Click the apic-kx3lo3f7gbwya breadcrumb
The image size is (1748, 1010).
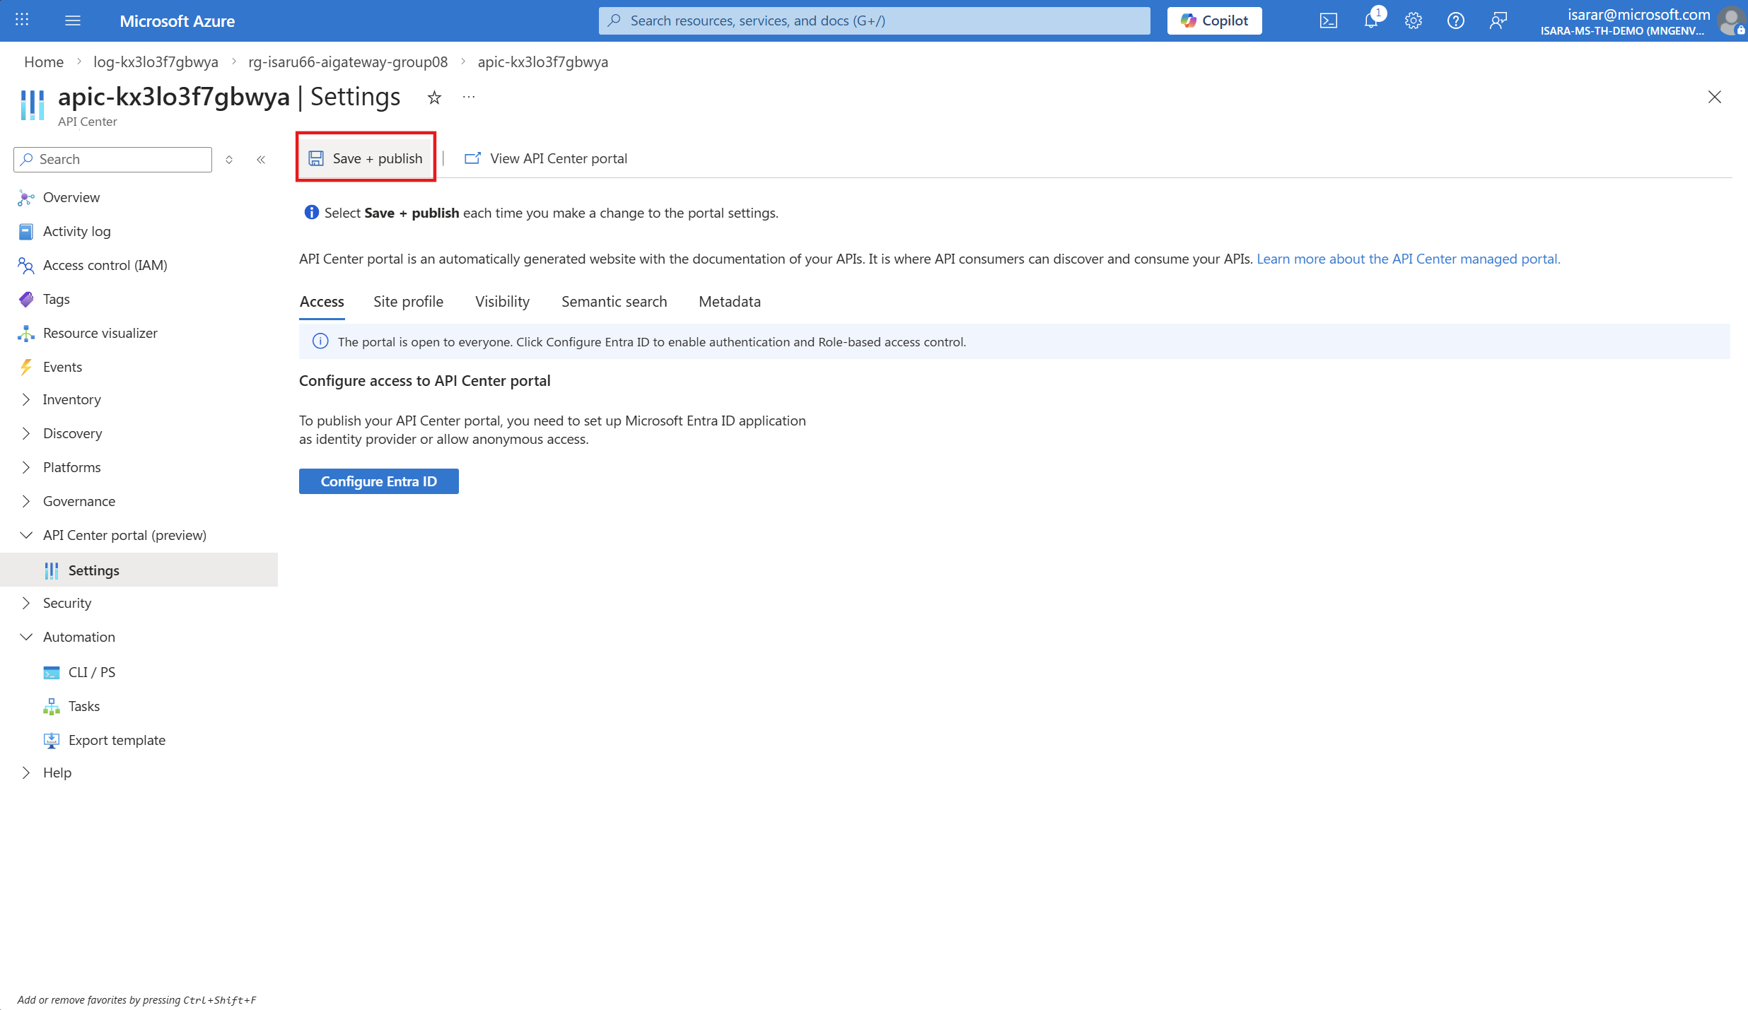pyautogui.click(x=542, y=62)
